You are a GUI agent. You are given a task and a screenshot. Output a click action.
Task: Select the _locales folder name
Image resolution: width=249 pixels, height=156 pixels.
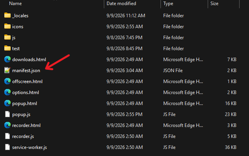[20, 16]
